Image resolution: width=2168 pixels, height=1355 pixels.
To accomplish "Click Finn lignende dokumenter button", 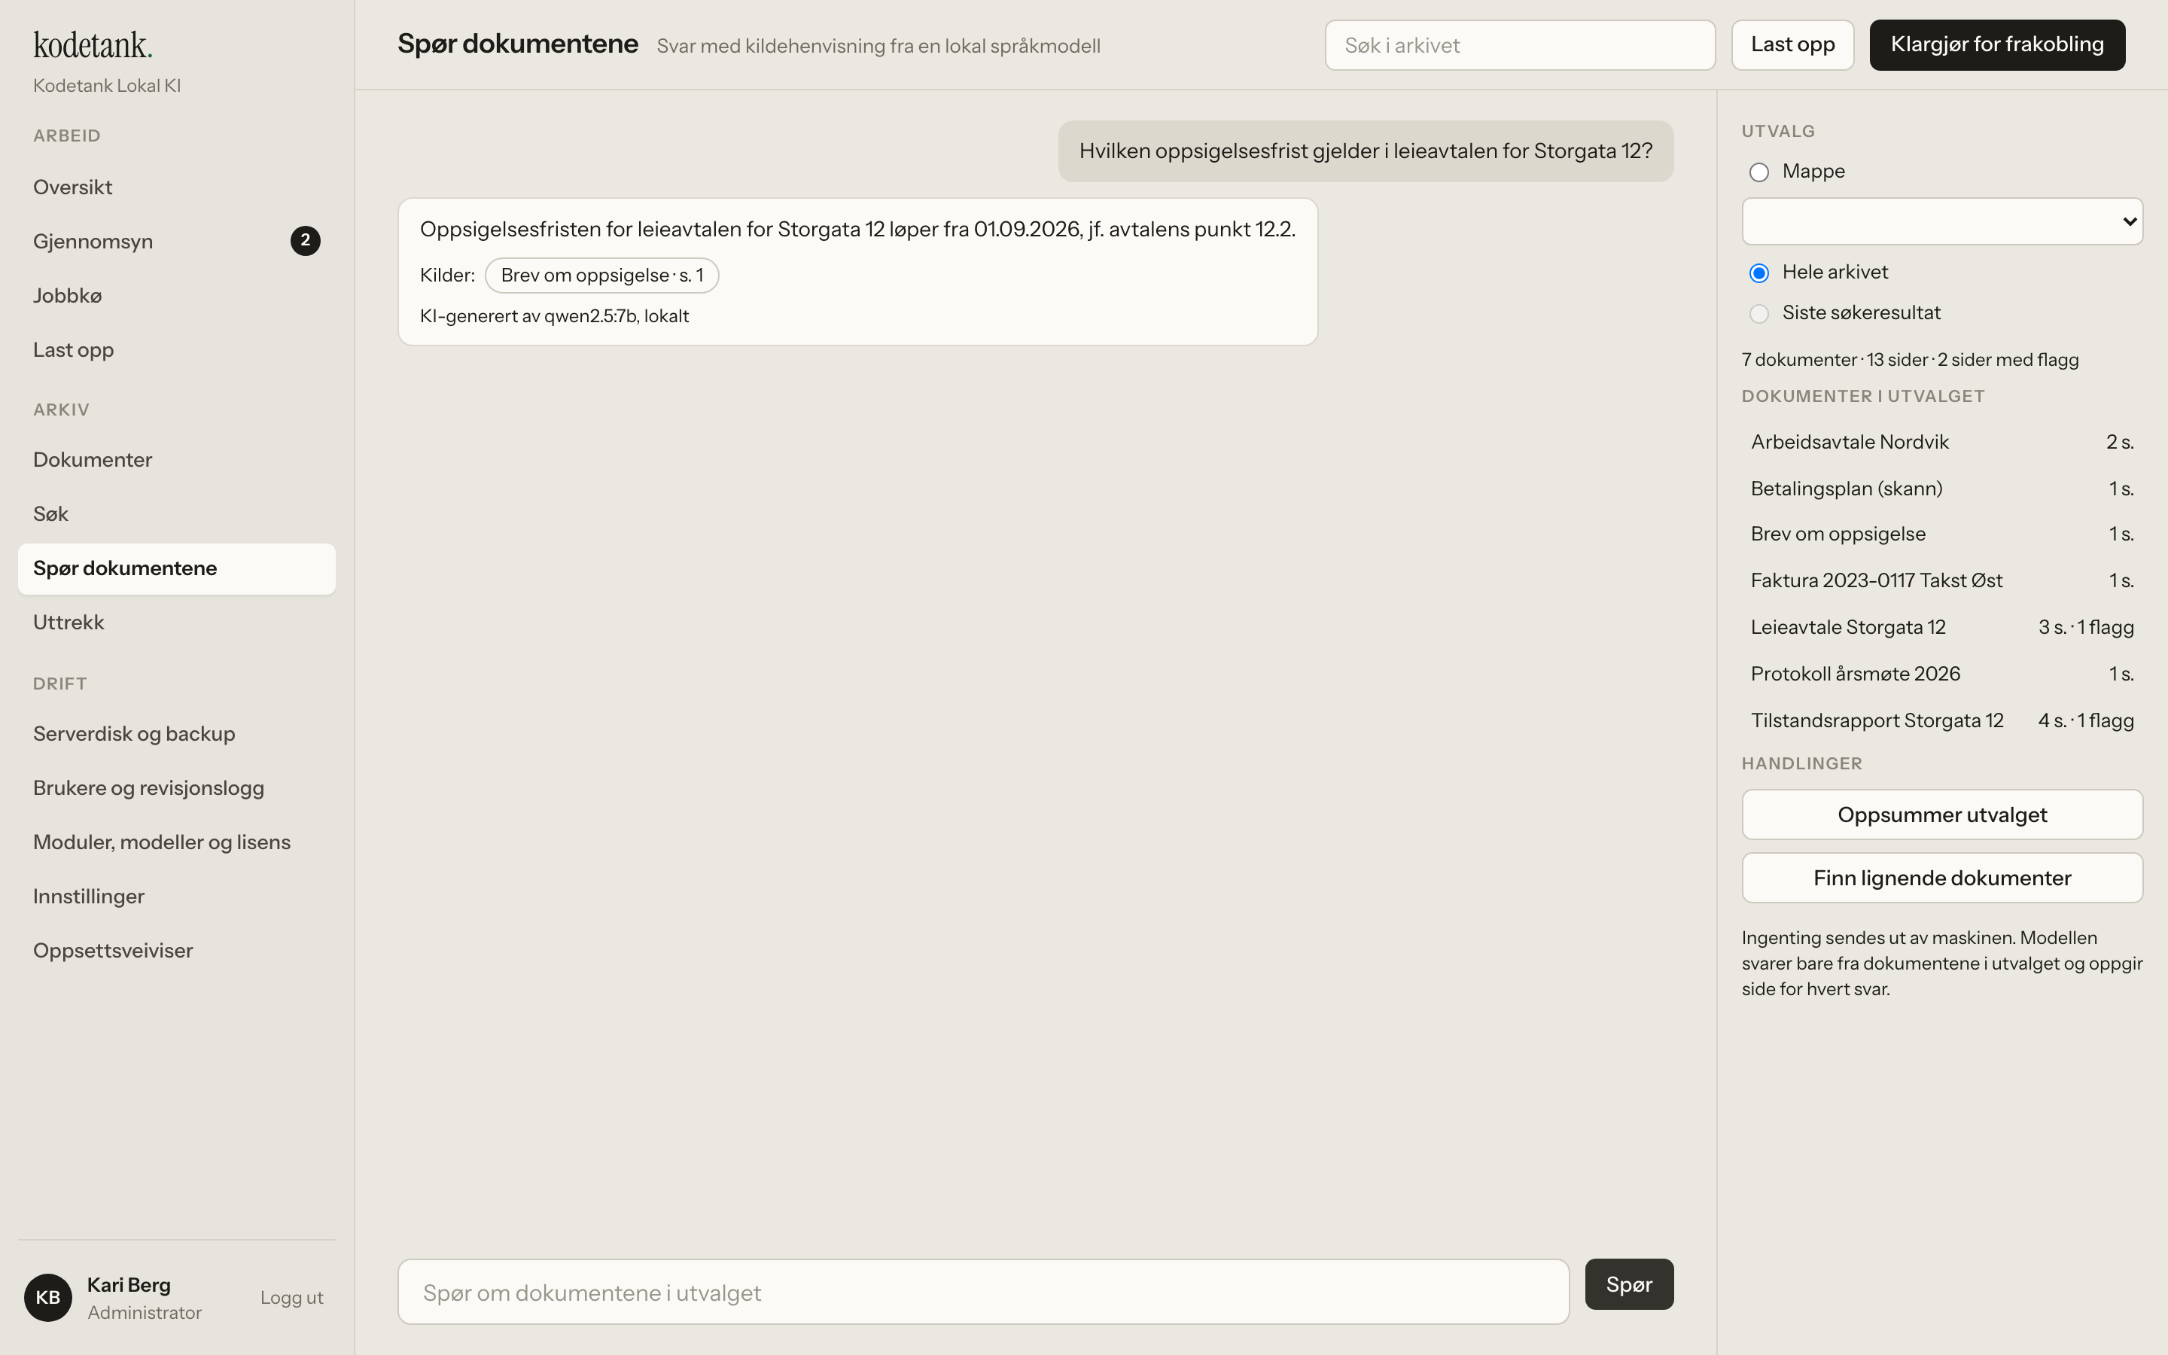I will tap(1941, 877).
